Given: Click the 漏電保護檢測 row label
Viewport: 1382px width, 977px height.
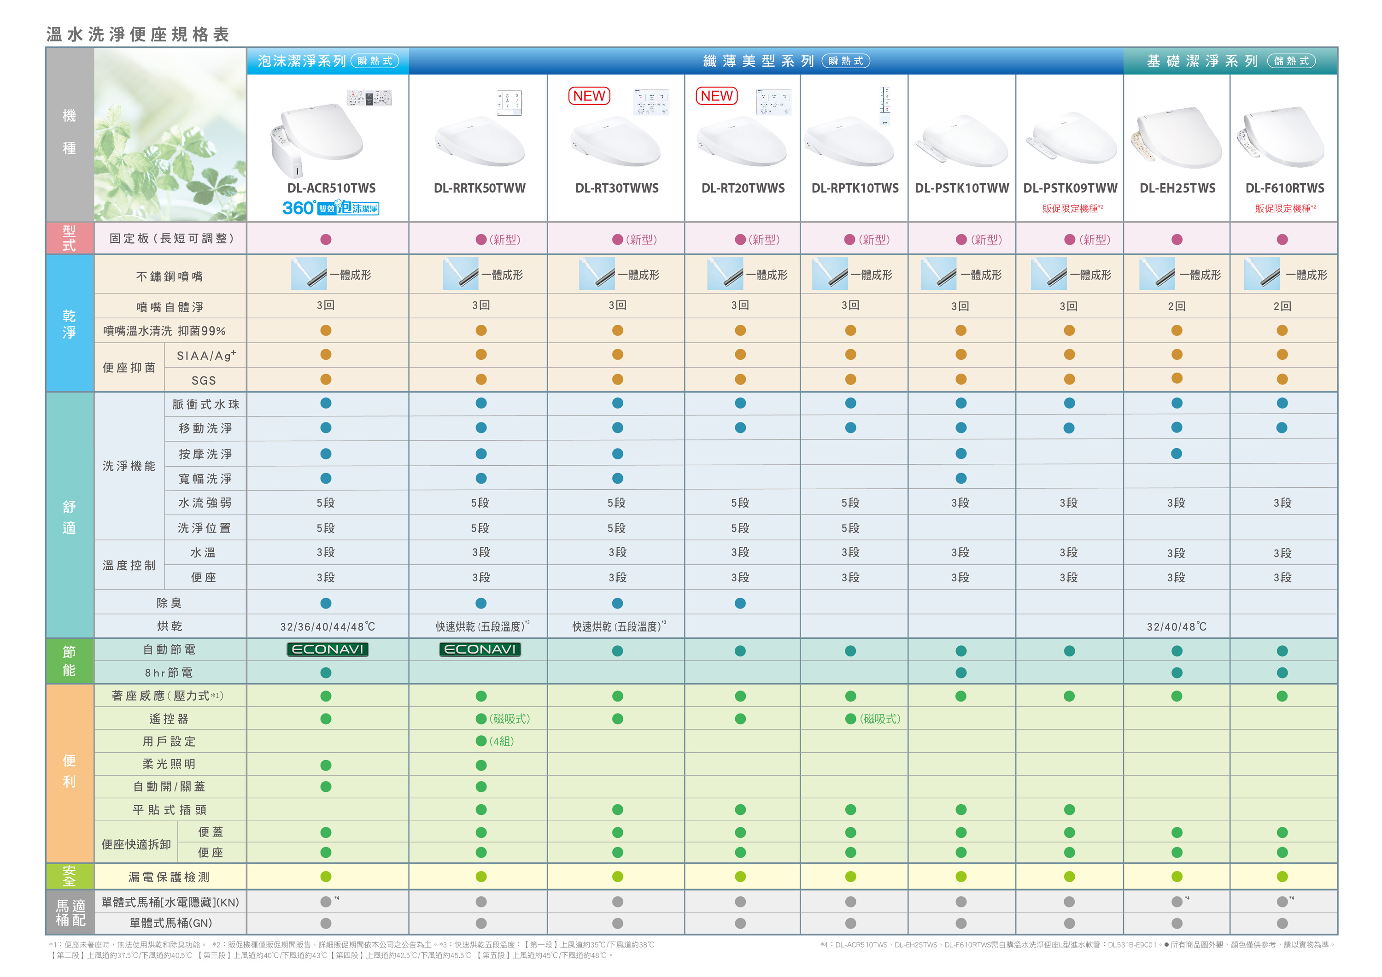Looking at the screenshot, I should [x=169, y=877].
